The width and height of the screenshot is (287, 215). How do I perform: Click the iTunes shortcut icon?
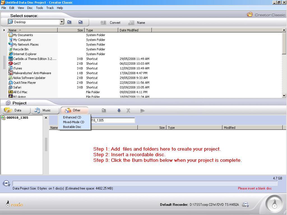[x=11, y=68]
